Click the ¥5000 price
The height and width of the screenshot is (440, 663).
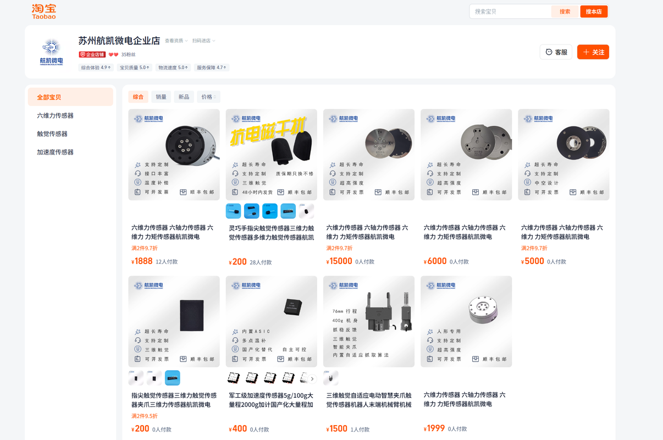point(532,261)
